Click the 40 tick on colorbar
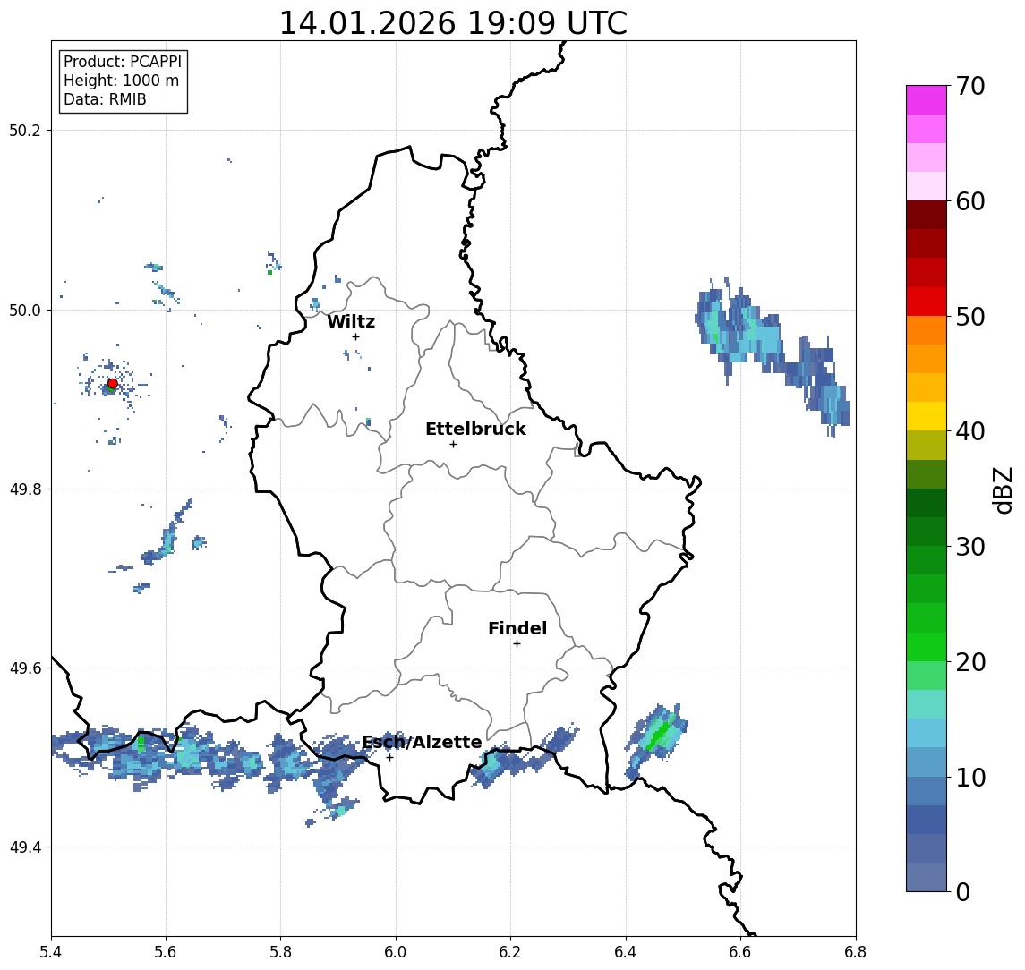 [970, 431]
